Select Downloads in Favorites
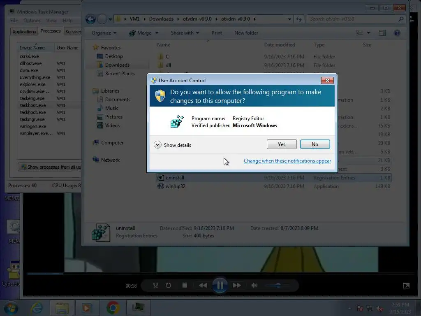The width and height of the screenshot is (421, 316). click(x=117, y=65)
